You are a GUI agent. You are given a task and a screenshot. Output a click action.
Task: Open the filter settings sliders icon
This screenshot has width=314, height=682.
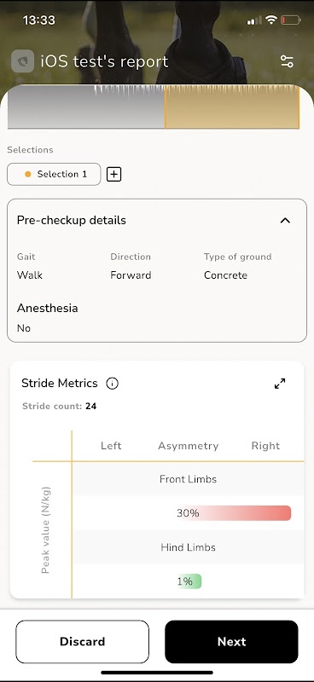click(287, 61)
